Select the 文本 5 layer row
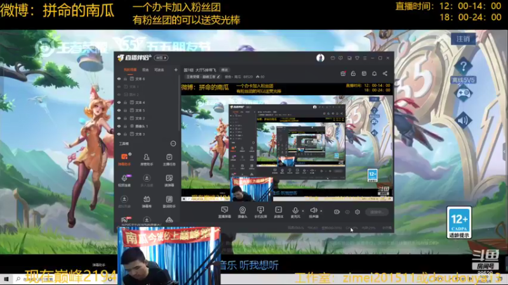The height and width of the screenshot is (285, 508). 147,110
